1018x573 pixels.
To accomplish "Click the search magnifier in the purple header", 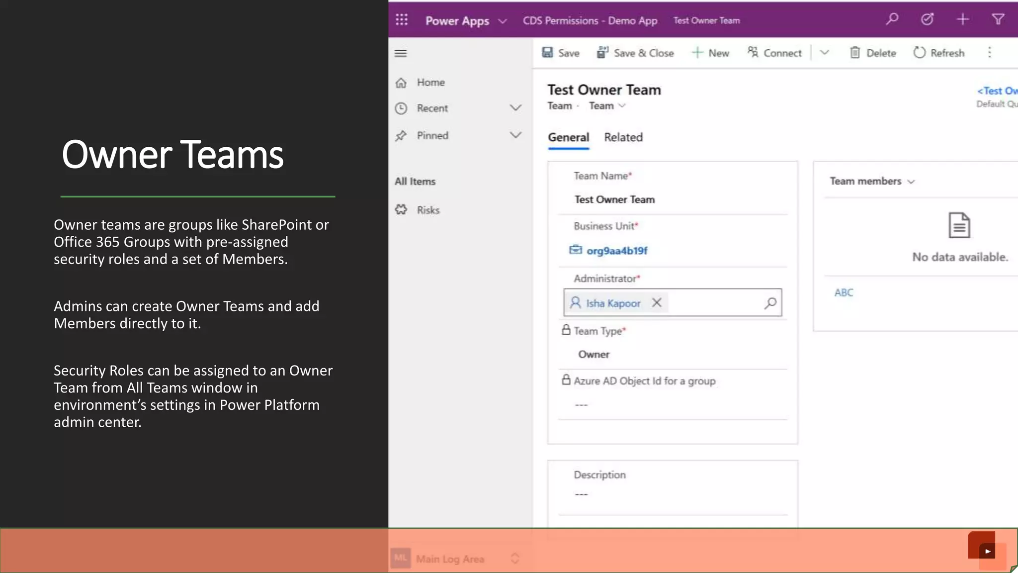I will coord(892,19).
